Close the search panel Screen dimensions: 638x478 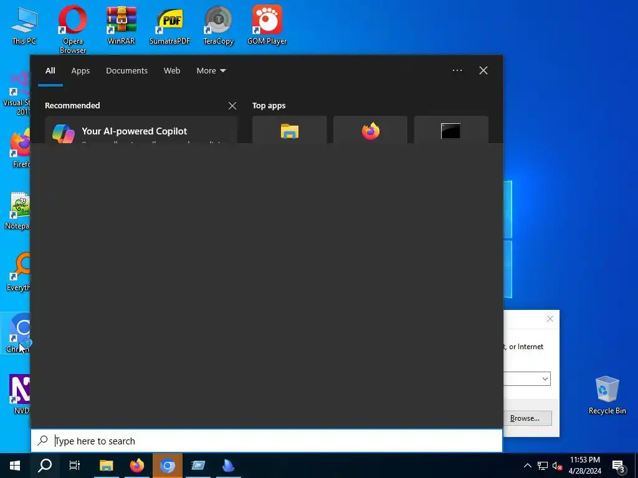(483, 70)
